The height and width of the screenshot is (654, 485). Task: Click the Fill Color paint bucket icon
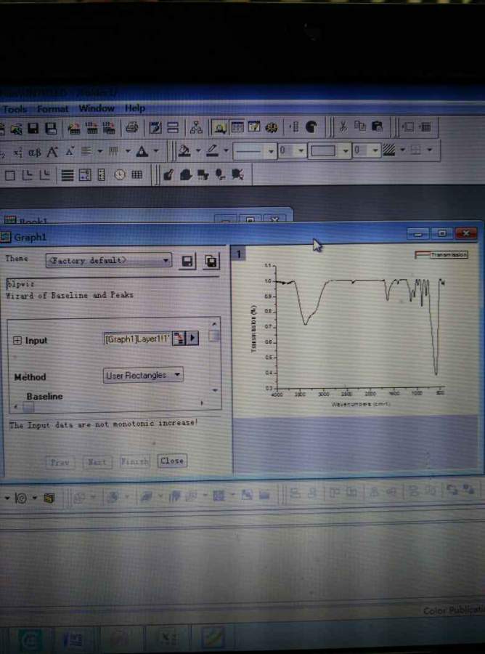click(x=184, y=150)
